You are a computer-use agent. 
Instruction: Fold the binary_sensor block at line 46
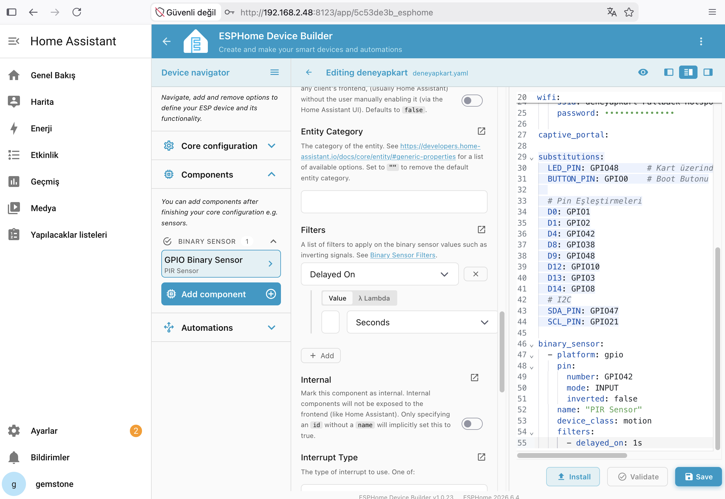[531, 346]
